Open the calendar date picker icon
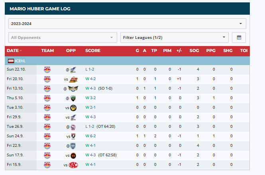 point(239,38)
